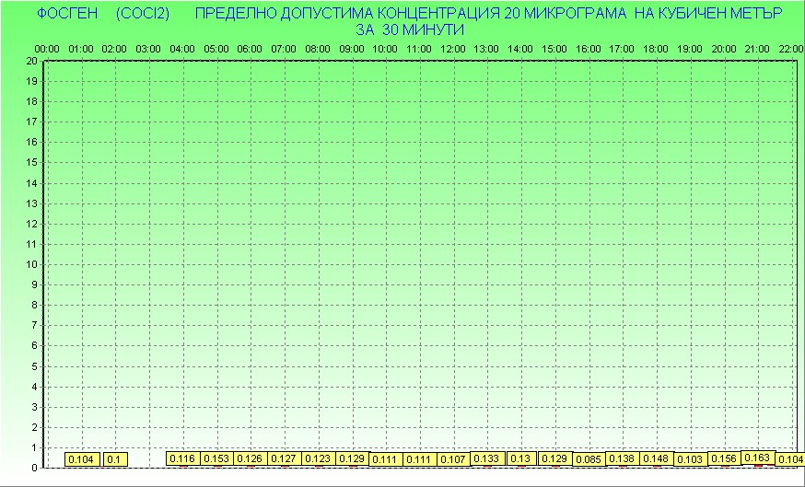The width and height of the screenshot is (805, 487).
Task: Click the 0.103 value label
Action: click(689, 458)
